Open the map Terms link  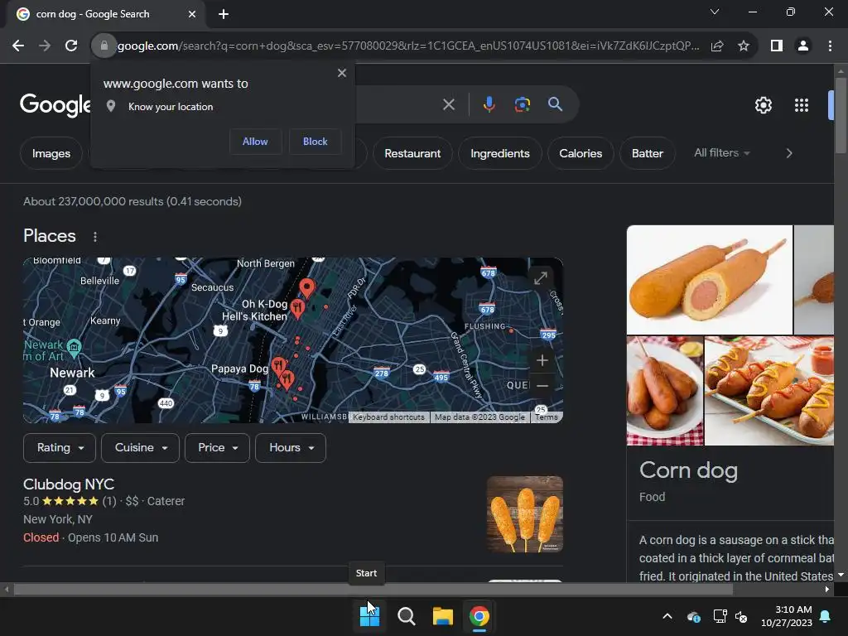[x=547, y=417]
